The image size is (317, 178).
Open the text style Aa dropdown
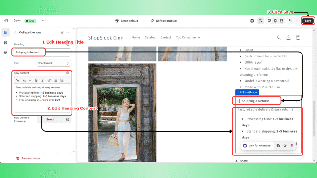[26, 80]
